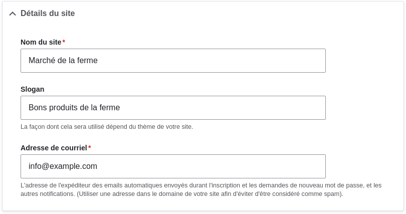Click the "Nom du site" field label
Image resolution: width=406 pixels, height=214 pixels.
[x=41, y=42]
